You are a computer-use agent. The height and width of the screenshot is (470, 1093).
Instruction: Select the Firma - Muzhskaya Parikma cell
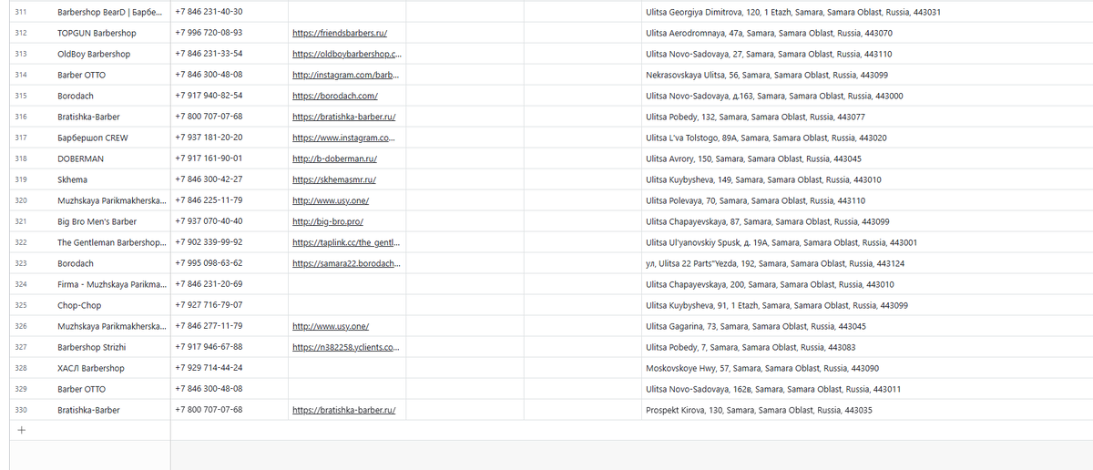110,284
